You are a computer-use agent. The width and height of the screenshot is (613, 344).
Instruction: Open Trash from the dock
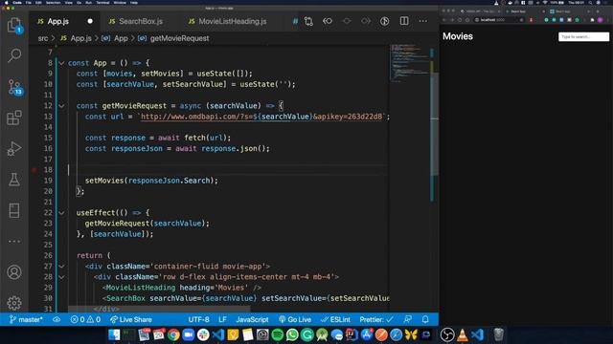(498, 334)
